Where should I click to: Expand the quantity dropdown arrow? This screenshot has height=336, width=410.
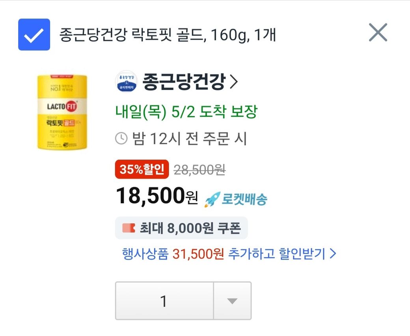tap(232, 301)
